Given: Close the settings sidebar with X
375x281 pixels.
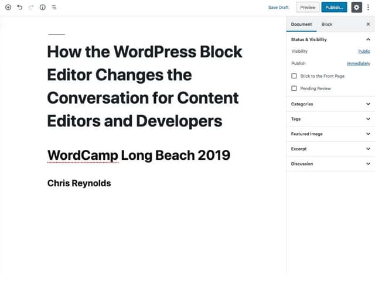Looking at the screenshot, I should tap(368, 24).
